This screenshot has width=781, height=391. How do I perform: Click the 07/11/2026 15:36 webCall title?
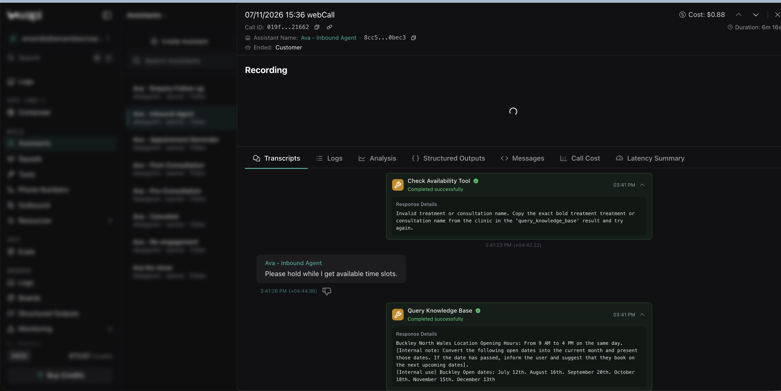290,15
